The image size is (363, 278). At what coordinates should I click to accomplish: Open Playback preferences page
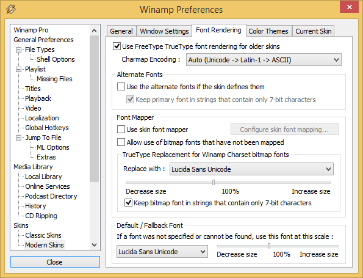click(38, 98)
